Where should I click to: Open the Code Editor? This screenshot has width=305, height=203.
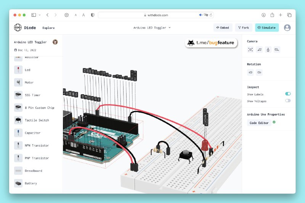[x=259, y=123]
